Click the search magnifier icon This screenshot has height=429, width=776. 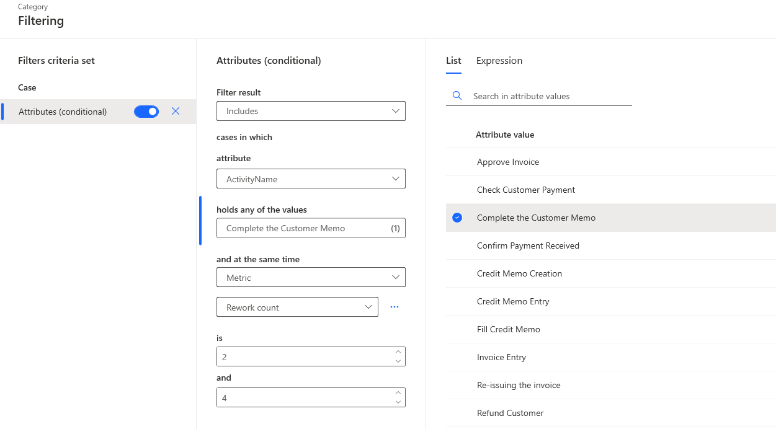(457, 96)
